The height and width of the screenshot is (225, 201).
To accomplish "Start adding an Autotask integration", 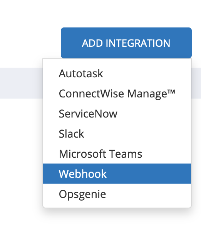I will 117,73.
